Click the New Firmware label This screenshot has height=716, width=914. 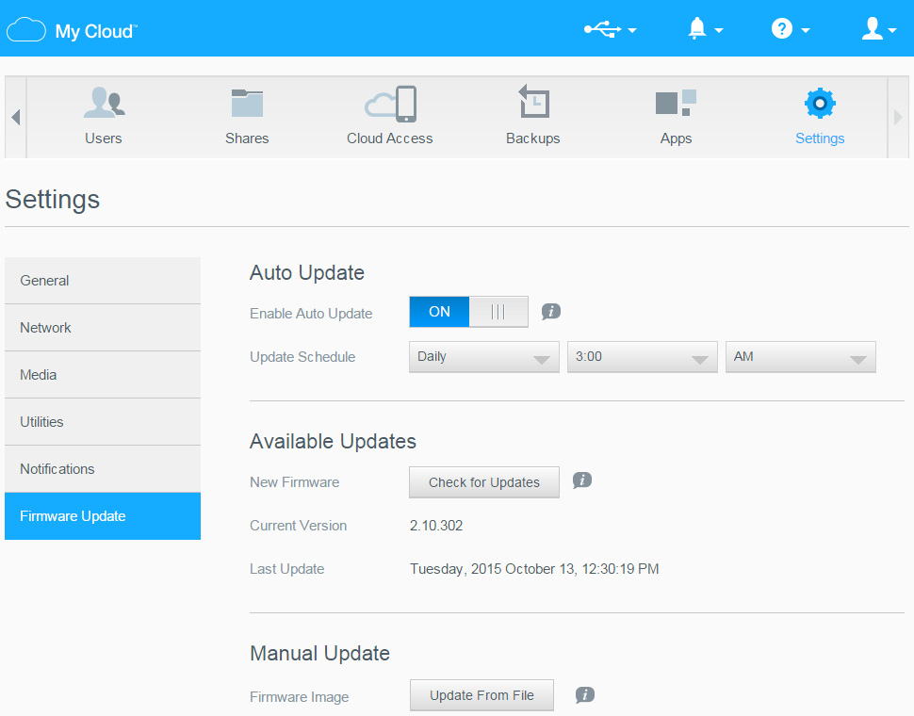coord(294,482)
